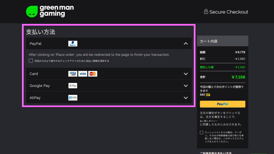Click the Green Man Gaming logo
274x154 pixels.
click(50, 11)
